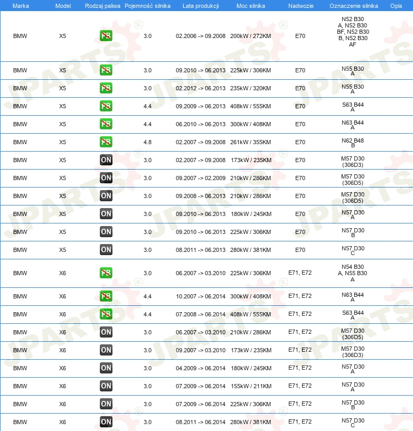Select X5 in the 261kW / 355KM row
Viewport: 413px width, 431px height.
click(62, 142)
